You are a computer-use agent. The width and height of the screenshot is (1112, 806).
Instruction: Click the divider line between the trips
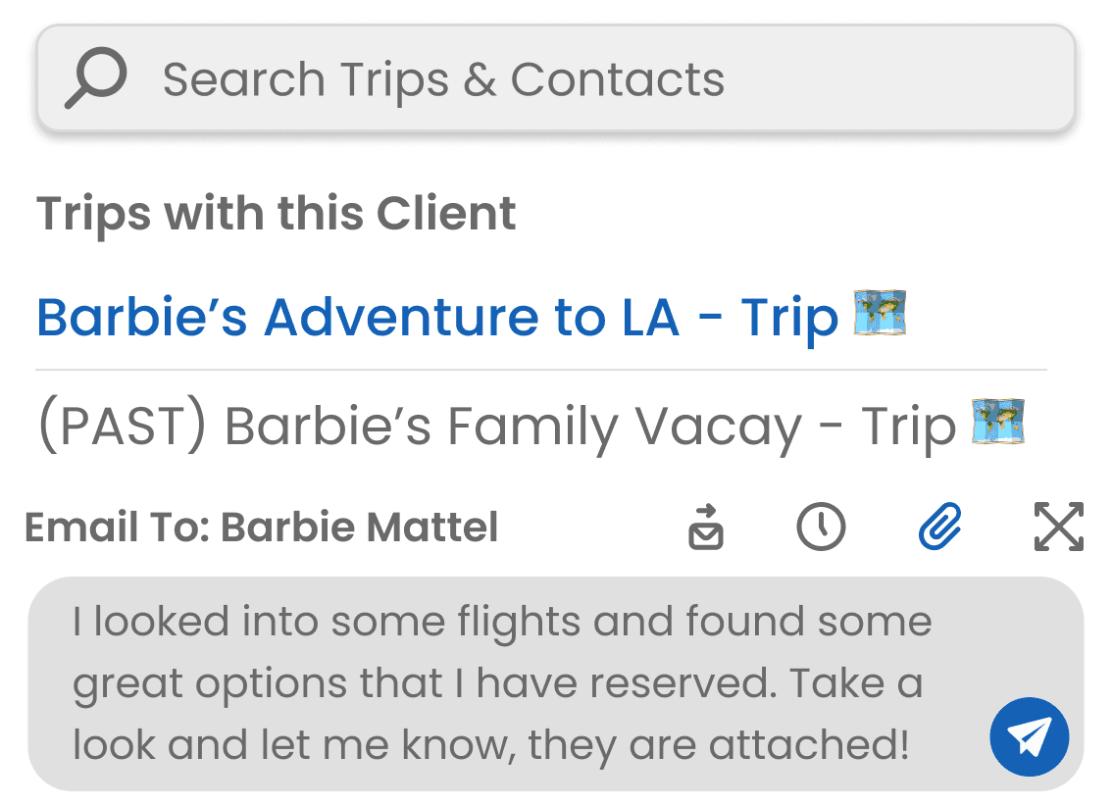point(540,370)
